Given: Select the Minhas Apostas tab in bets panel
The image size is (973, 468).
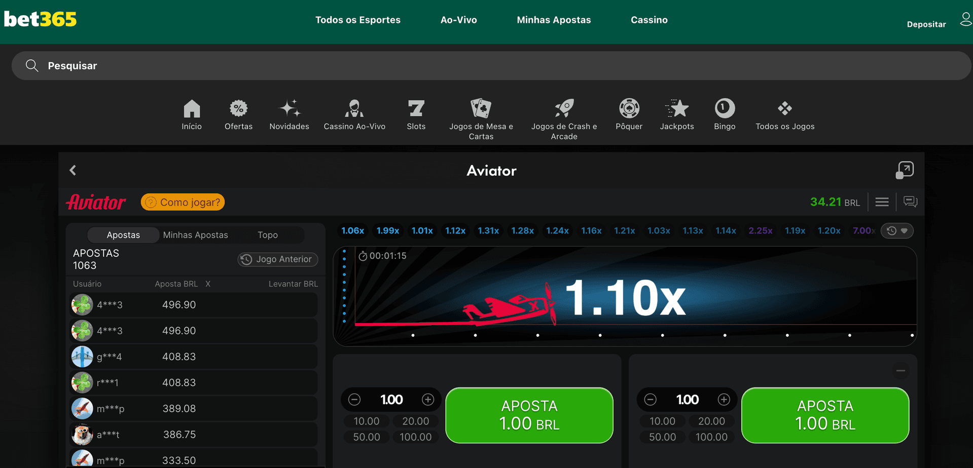Looking at the screenshot, I should coord(195,235).
